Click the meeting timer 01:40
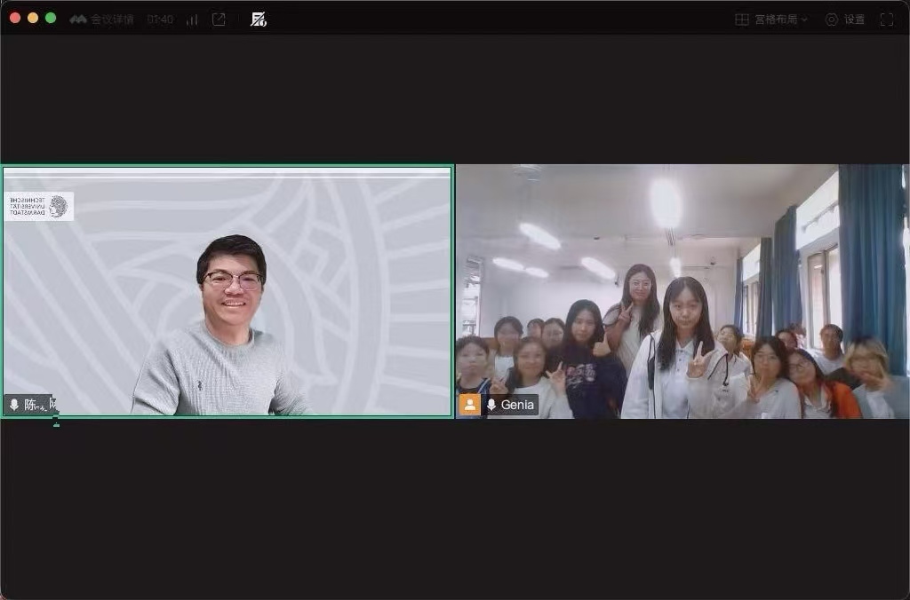910x600 pixels. tap(160, 19)
